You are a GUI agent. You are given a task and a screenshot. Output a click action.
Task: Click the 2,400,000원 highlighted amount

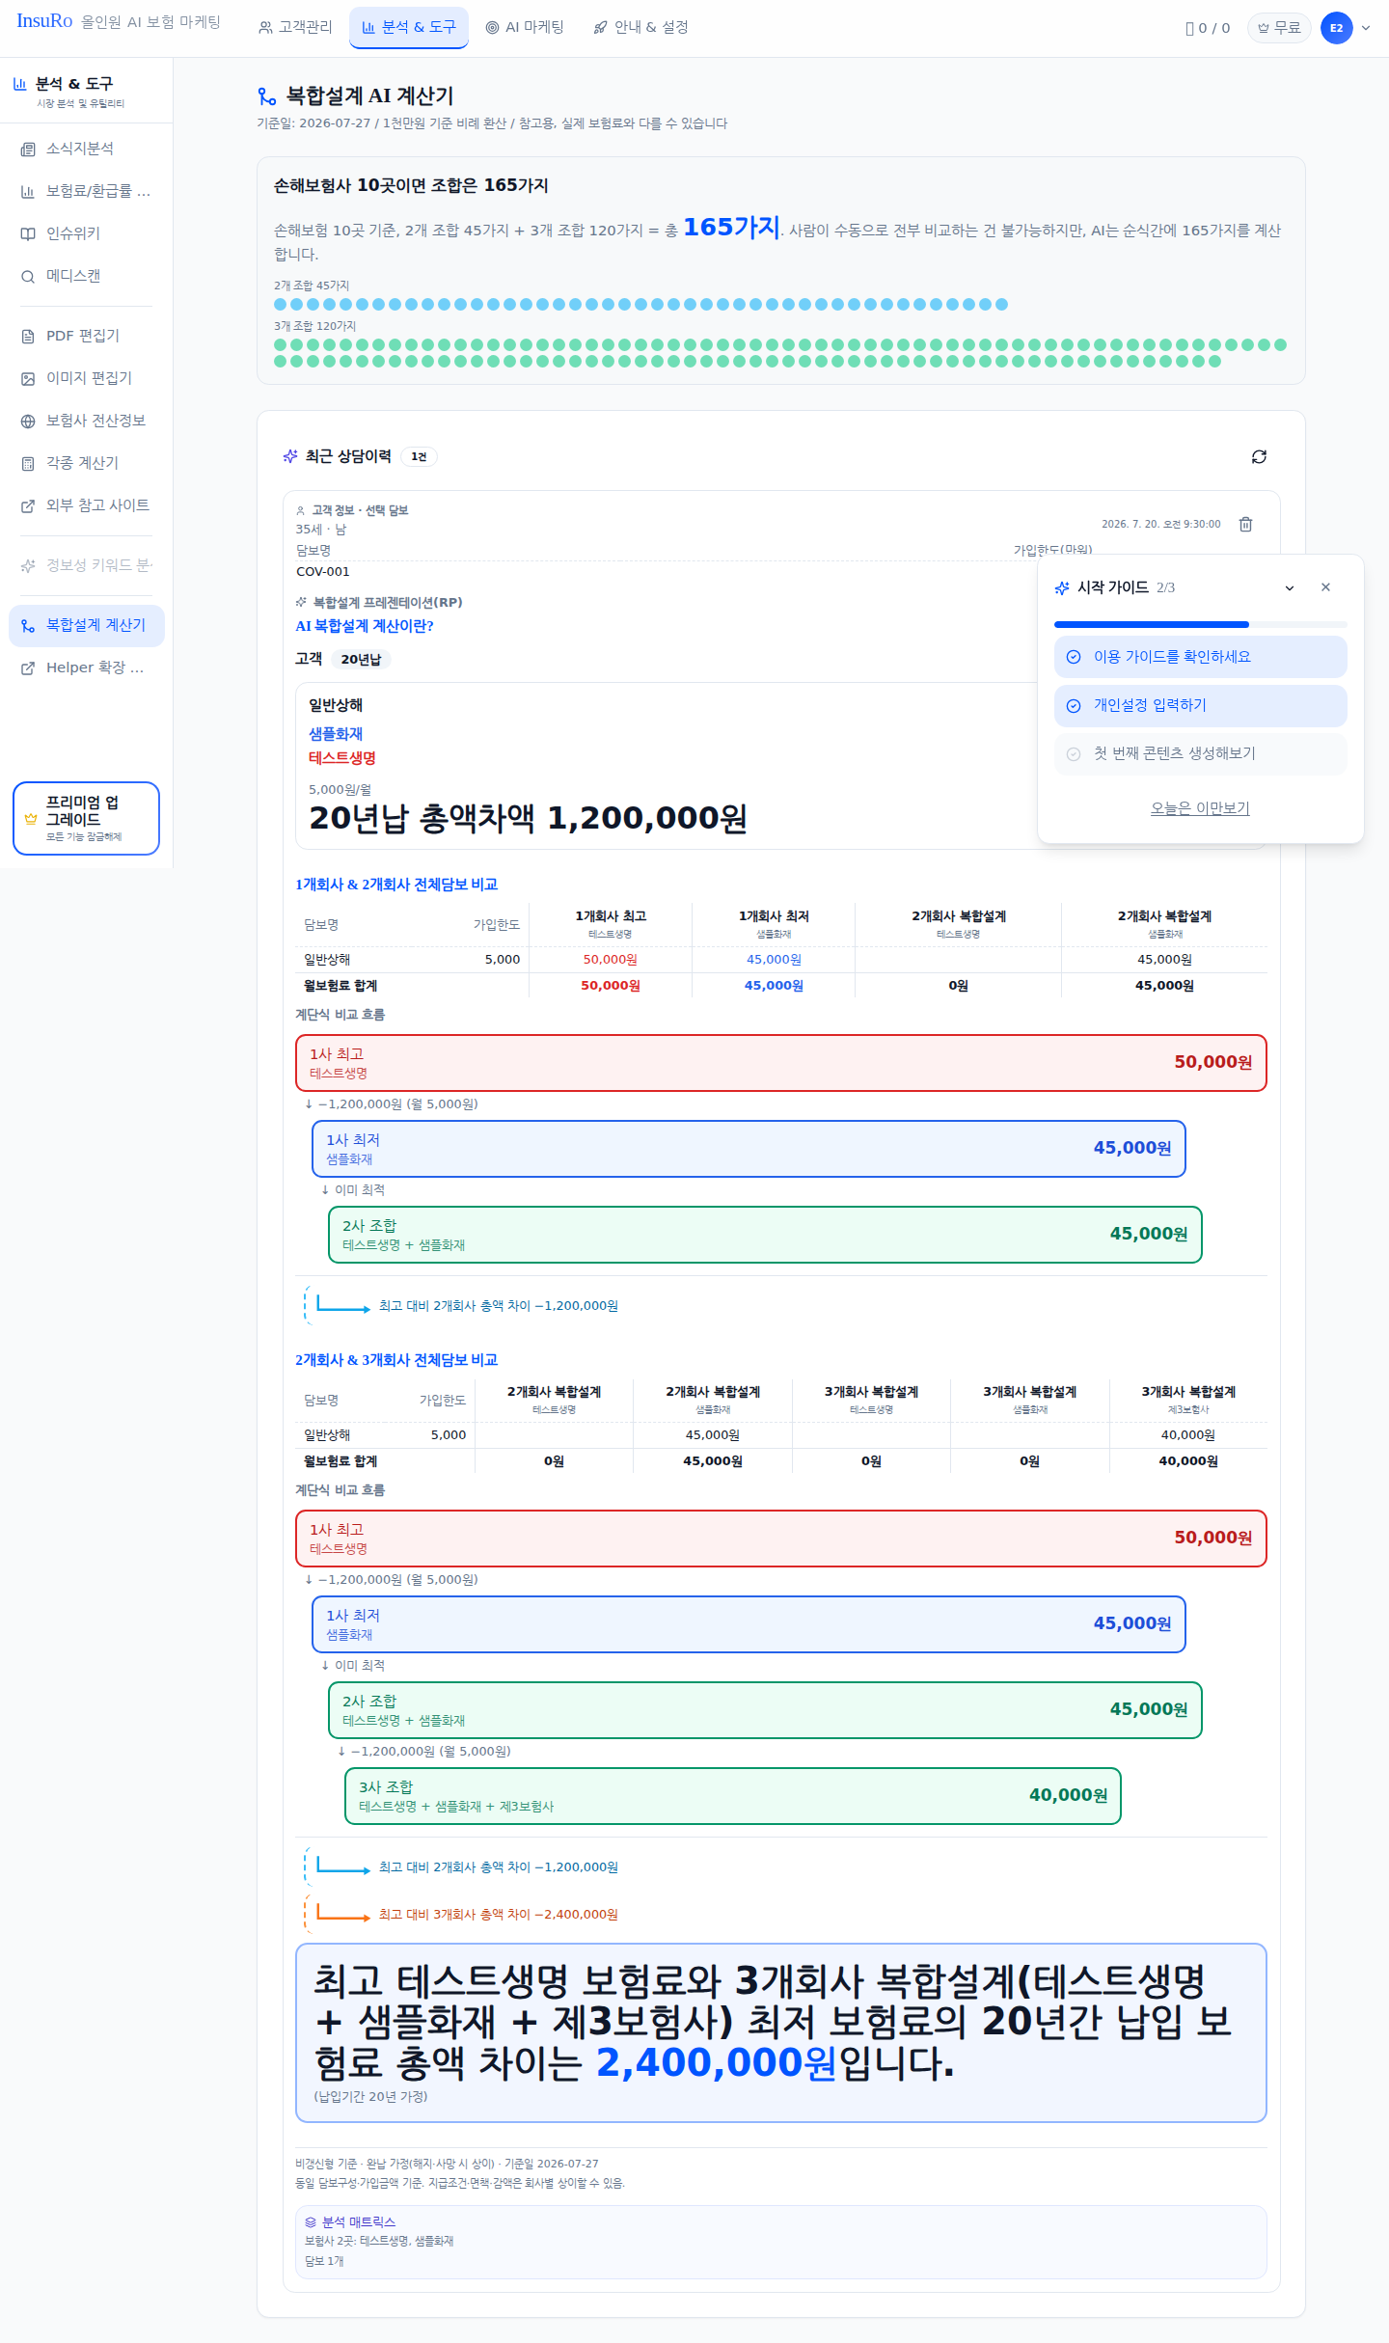point(716,2061)
